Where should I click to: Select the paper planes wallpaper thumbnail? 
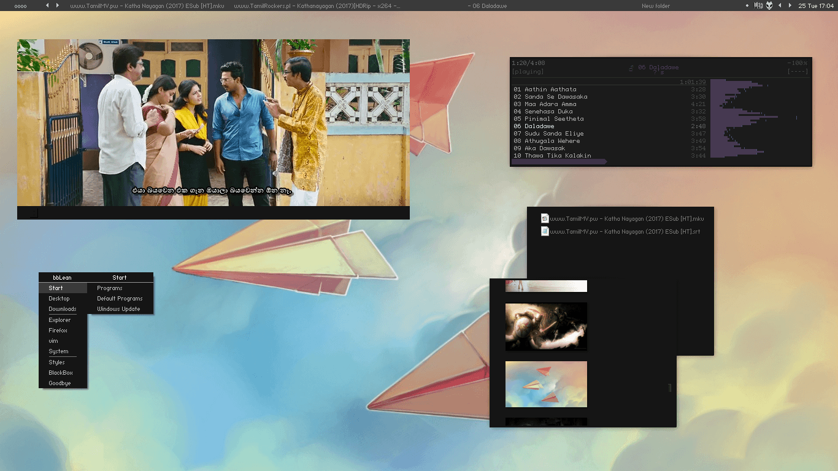[546, 384]
